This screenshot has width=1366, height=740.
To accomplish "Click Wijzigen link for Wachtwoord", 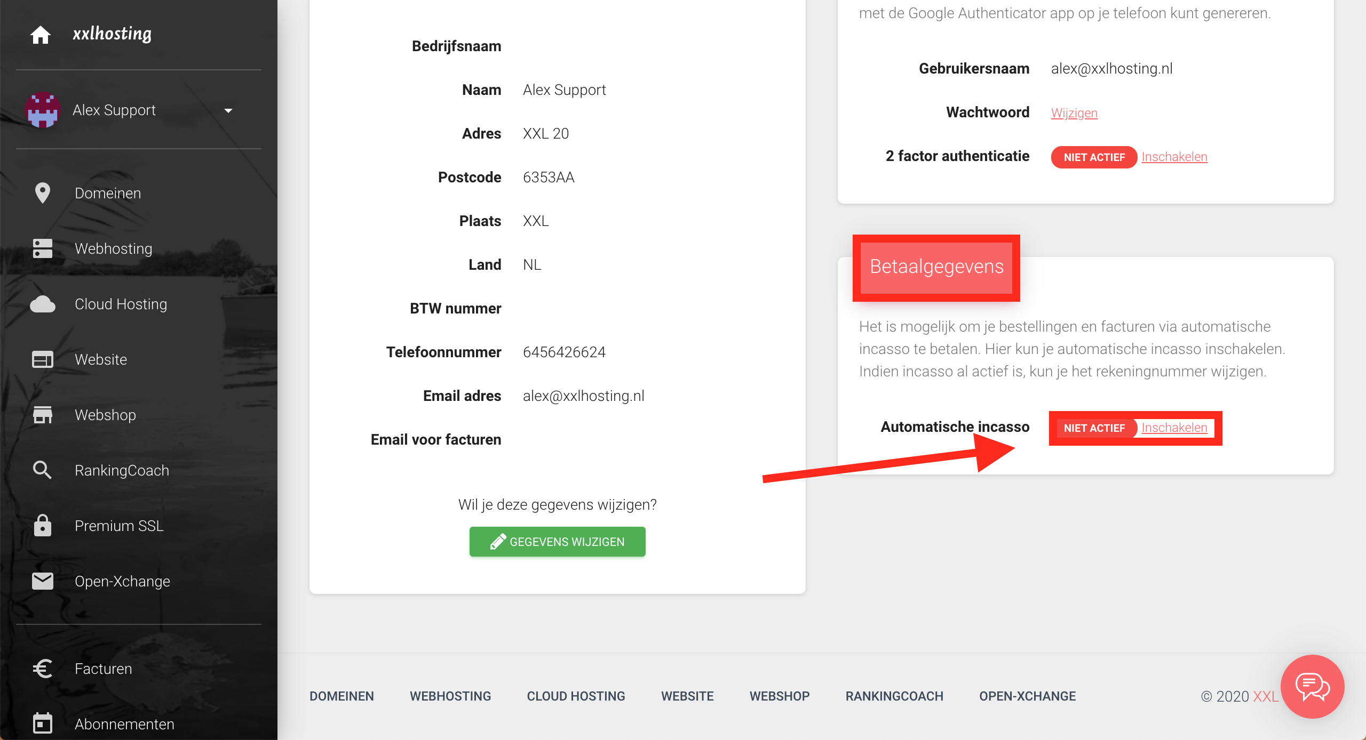I will (x=1074, y=113).
